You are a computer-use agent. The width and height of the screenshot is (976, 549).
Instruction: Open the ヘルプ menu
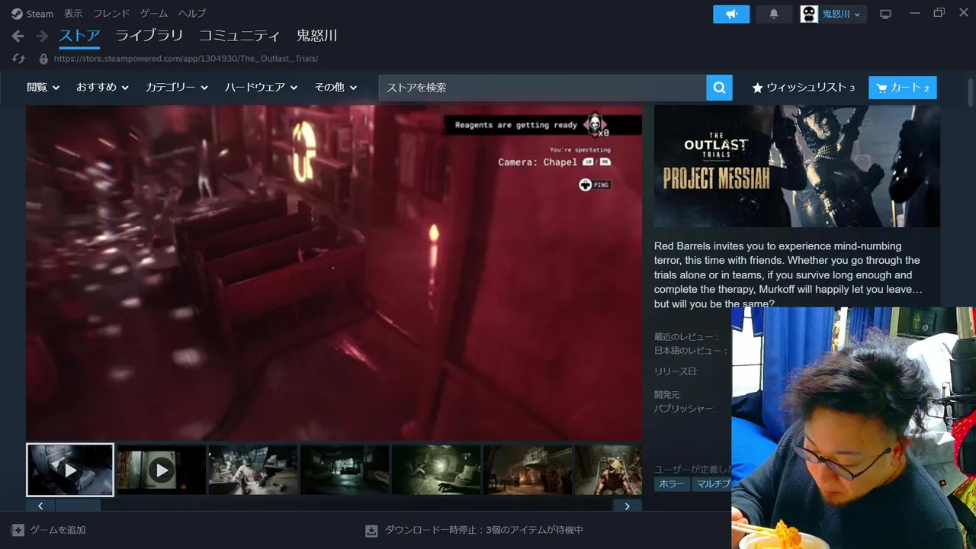point(192,14)
